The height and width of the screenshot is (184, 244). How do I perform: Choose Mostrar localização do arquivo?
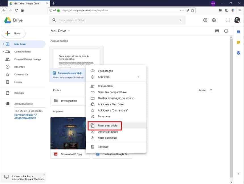click(116, 98)
